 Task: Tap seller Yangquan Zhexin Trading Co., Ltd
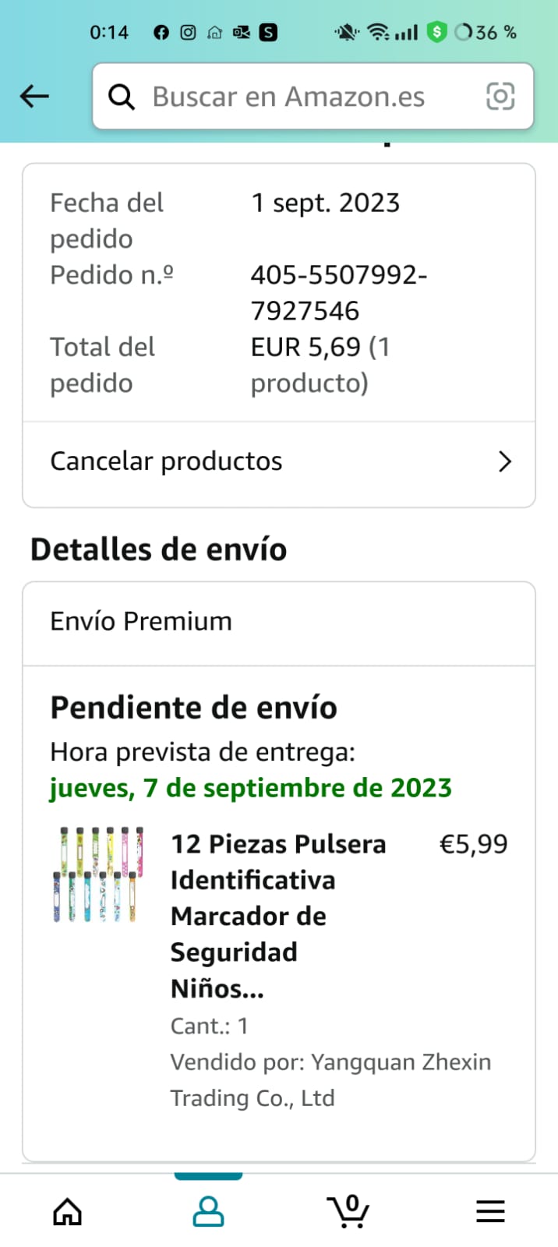coord(330,1079)
